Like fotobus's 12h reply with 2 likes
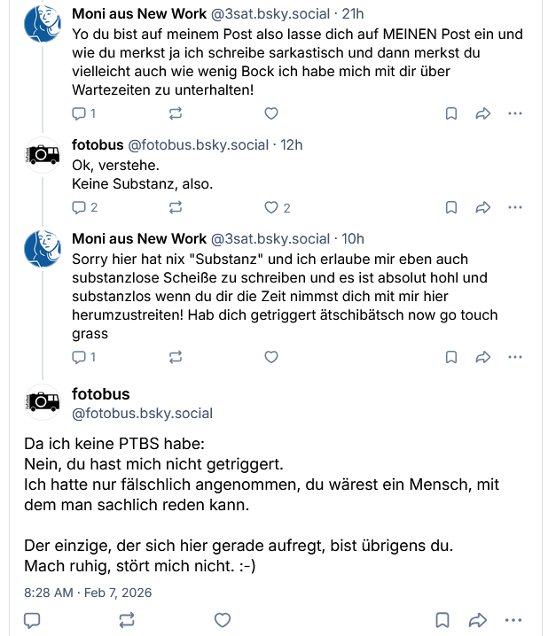This screenshot has width=548, height=636. pyautogui.click(x=272, y=207)
